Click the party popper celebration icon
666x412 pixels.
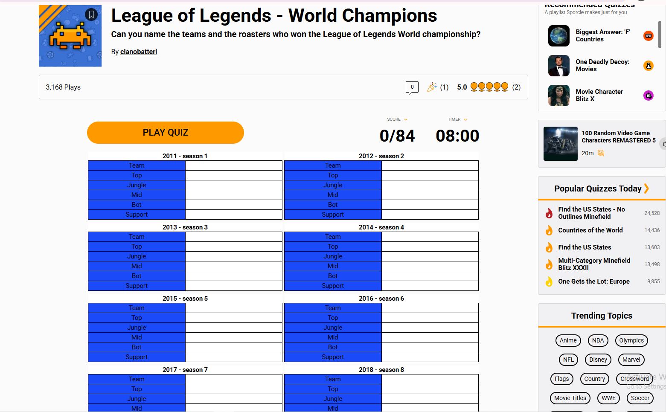pyautogui.click(x=432, y=86)
